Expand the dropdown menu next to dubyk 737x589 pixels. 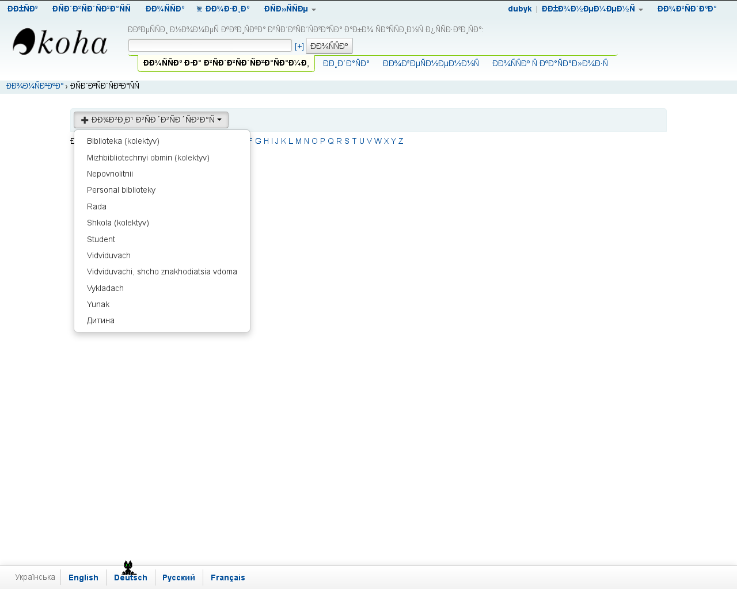pyautogui.click(x=592, y=9)
